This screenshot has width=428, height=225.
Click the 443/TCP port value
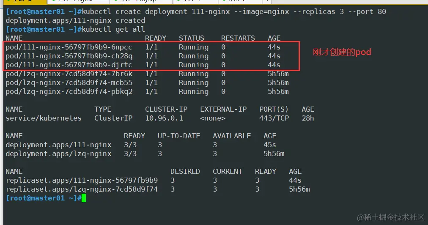274,118
